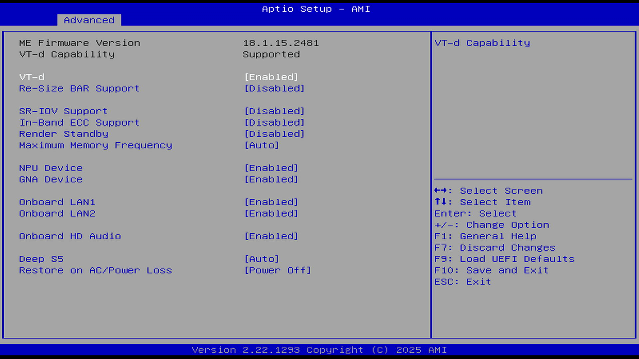Toggle Onboard HD Audio Enabled value
This screenshot has height=359, width=639.
coord(271,236)
